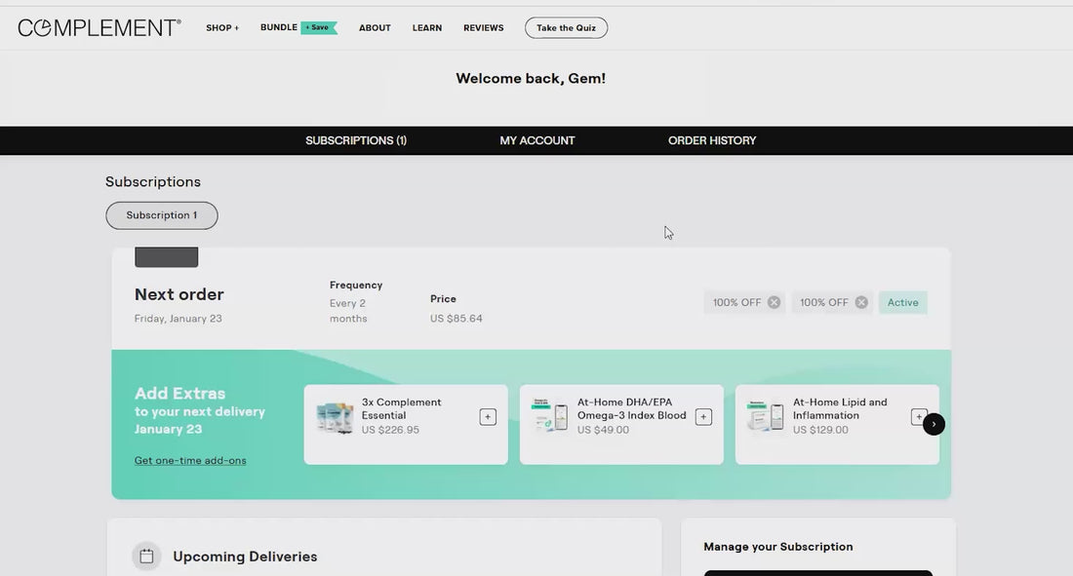Image resolution: width=1073 pixels, height=576 pixels.
Task: Click the Every 2 months frequency value
Action: pyautogui.click(x=348, y=311)
